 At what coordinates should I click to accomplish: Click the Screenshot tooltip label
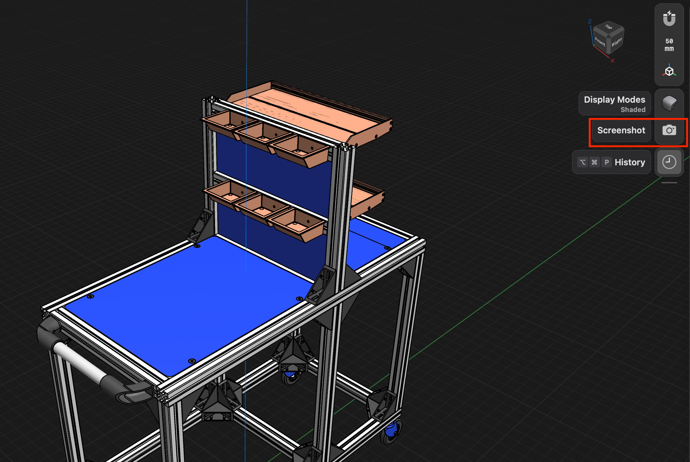(621, 130)
